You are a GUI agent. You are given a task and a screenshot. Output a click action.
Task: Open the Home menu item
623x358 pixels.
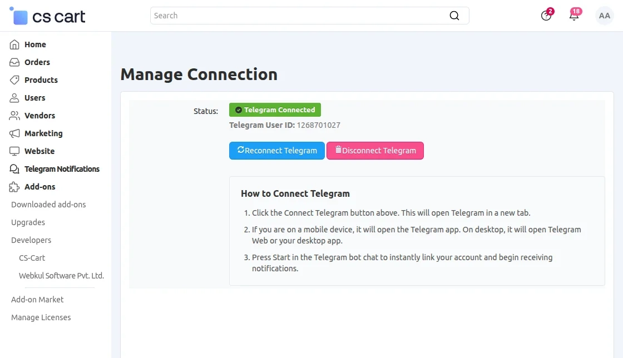(36, 44)
